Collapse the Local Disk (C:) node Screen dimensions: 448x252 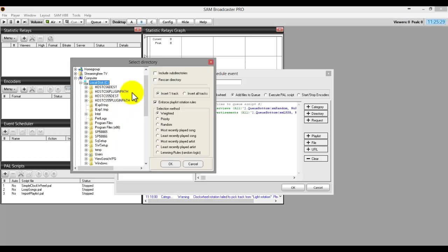pos(81,83)
